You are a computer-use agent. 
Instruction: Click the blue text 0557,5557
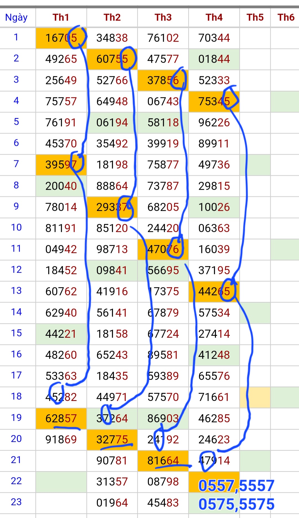(x=236, y=486)
